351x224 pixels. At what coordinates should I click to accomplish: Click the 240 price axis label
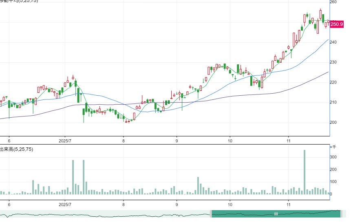point(333,42)
